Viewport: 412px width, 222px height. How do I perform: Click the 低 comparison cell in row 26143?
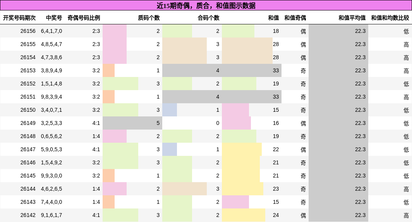(x=406, y=202)
